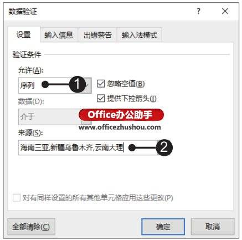The height and width of the screenshot is (240, 242).
Task: Select the 输入法模式 tab
Action: 140,35
